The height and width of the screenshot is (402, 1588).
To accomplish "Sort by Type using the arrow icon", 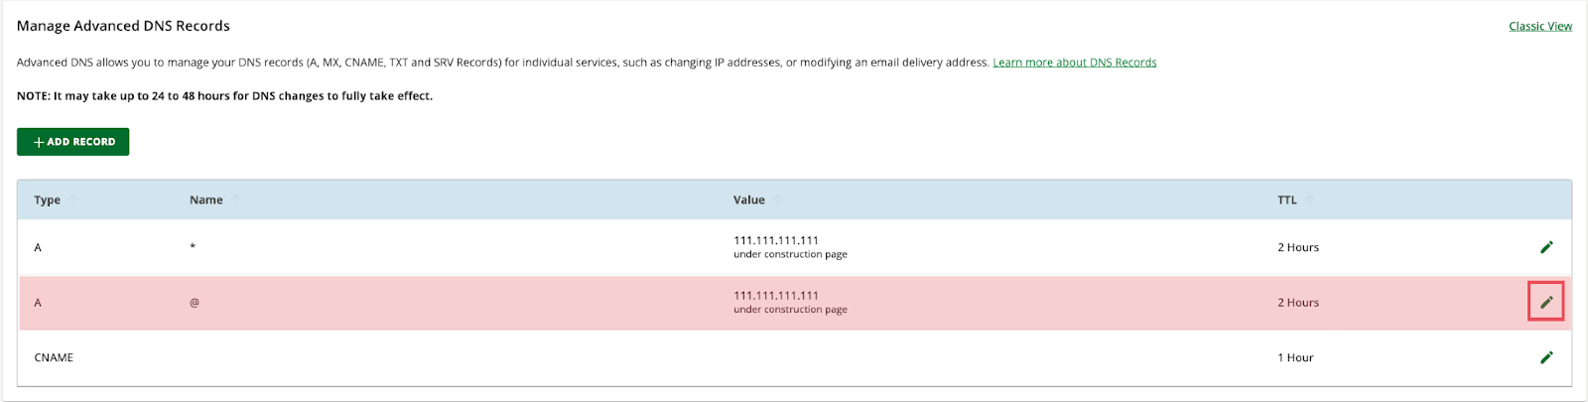I will (x=73, y=200).
